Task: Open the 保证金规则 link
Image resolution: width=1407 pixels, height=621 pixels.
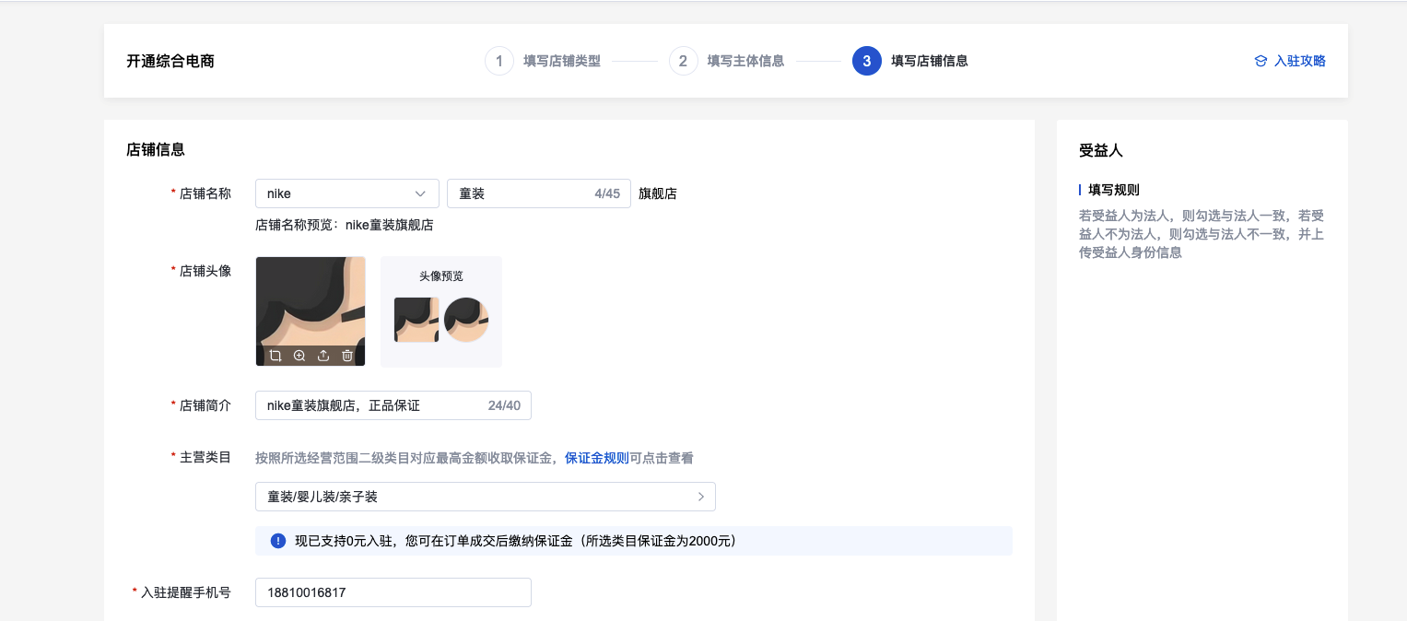Action: point(597,458)
